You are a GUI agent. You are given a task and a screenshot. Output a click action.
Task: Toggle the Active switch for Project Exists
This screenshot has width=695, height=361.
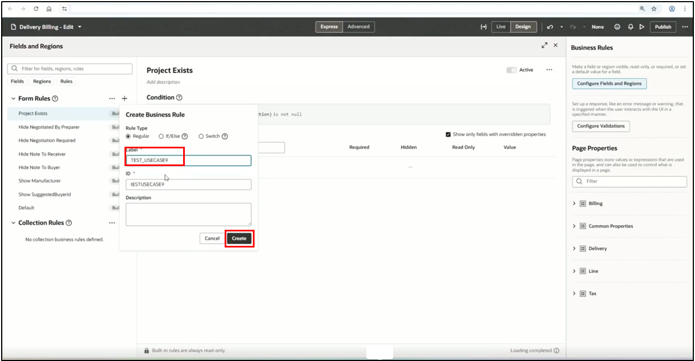point(511,70)
